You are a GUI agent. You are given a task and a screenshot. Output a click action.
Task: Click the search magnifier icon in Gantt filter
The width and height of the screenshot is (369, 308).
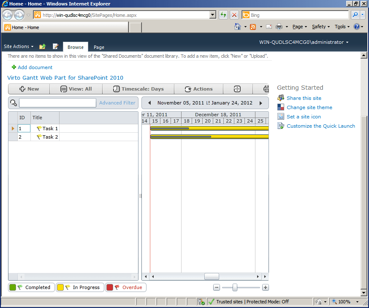pos(14,103)
